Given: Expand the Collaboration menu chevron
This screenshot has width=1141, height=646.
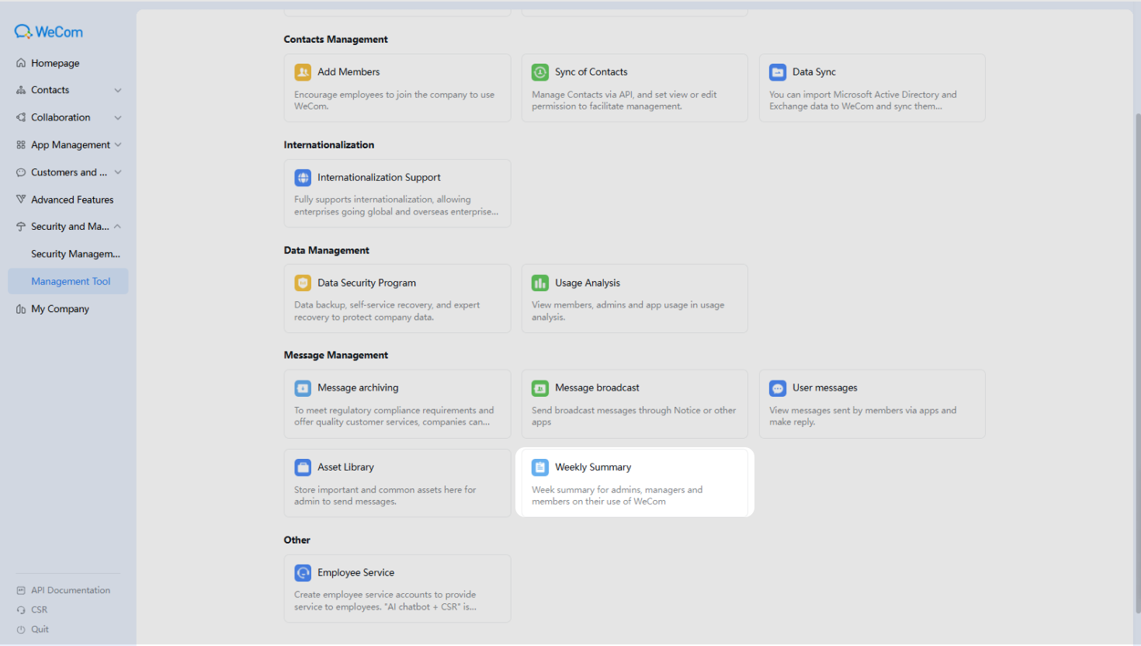Looking at the screenshot, I should coord(118,118).
